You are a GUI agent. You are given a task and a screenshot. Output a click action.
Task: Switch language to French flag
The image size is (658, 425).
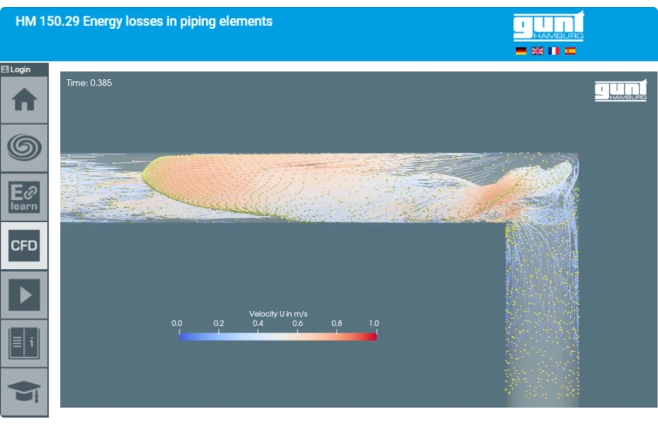tap(553, 51)
